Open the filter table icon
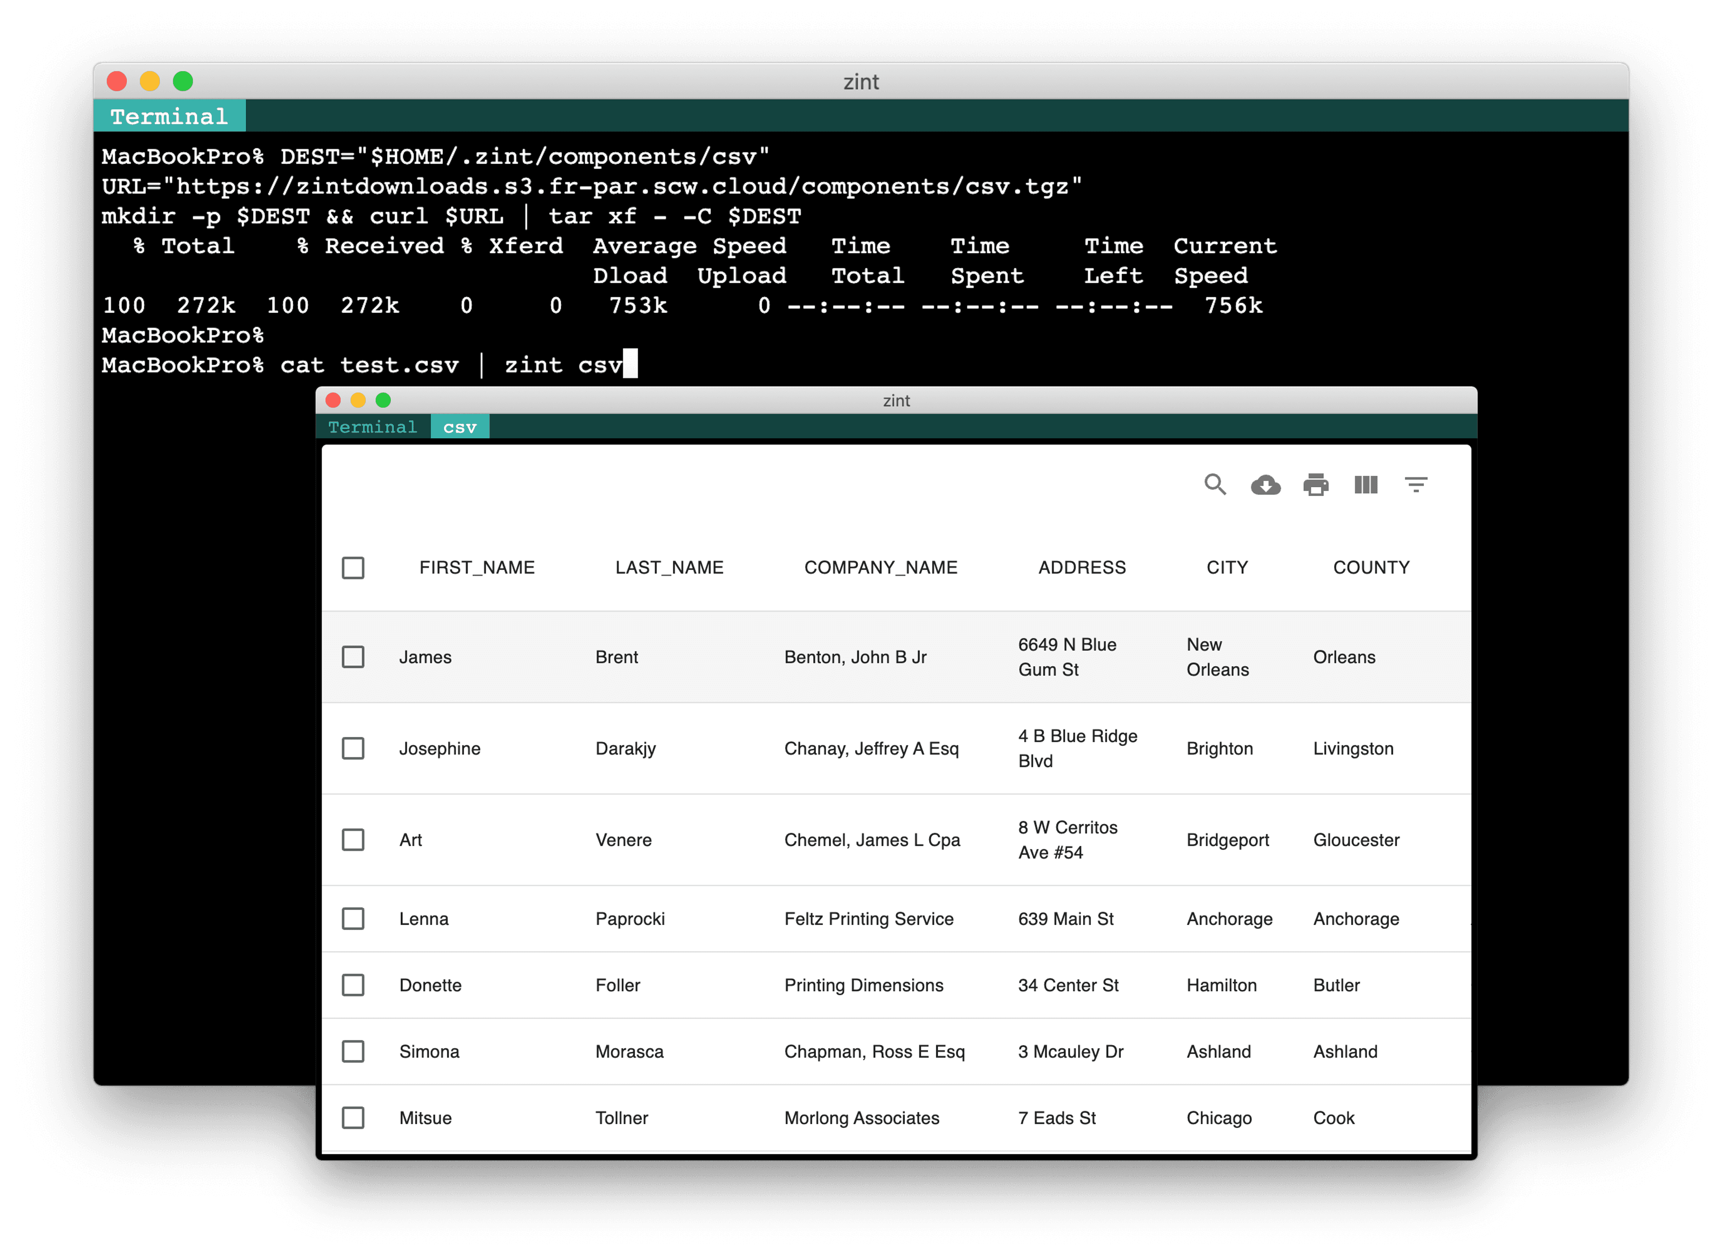1722x1255 pixels. tap(1416, 485)
